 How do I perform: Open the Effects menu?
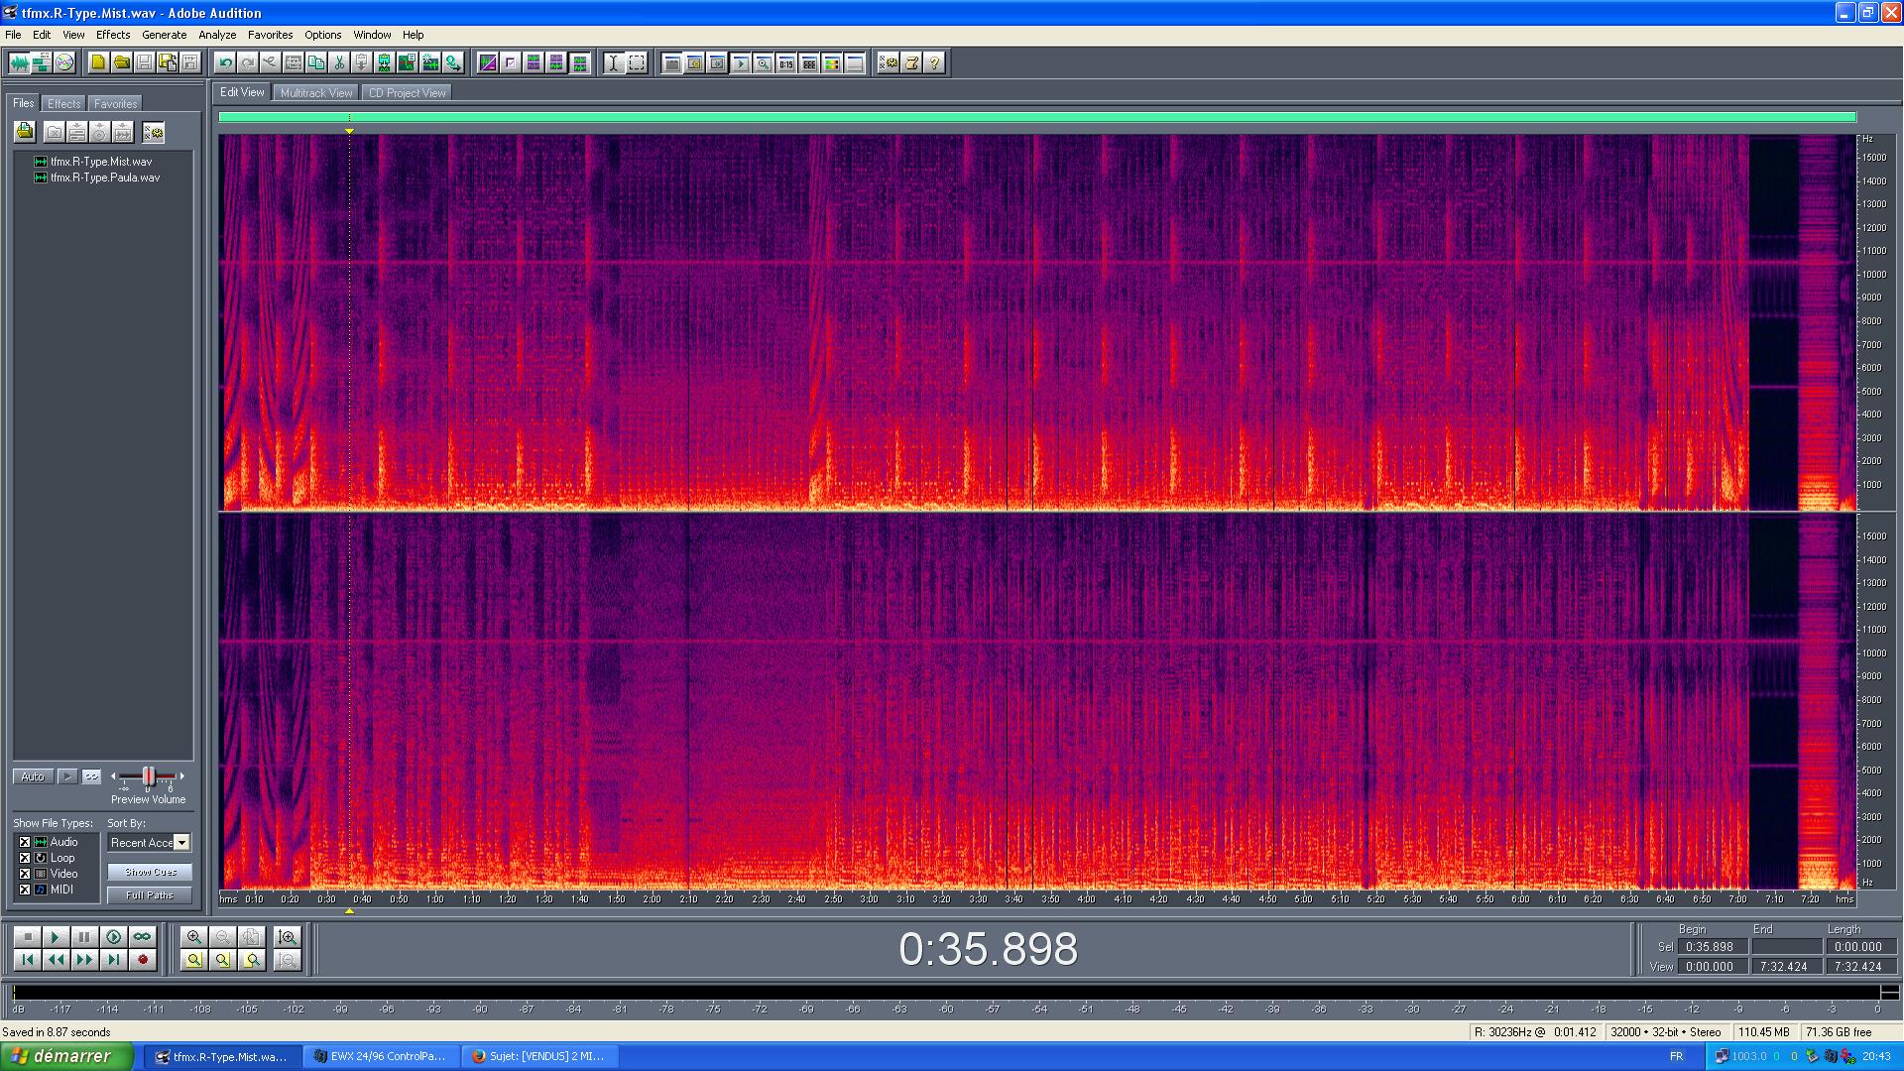[113, 35]
